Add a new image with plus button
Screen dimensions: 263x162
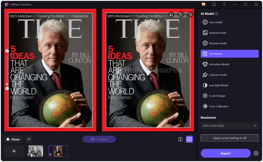pos(14,151)
